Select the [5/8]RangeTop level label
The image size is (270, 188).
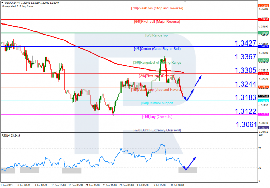click(x=156, y=35)
